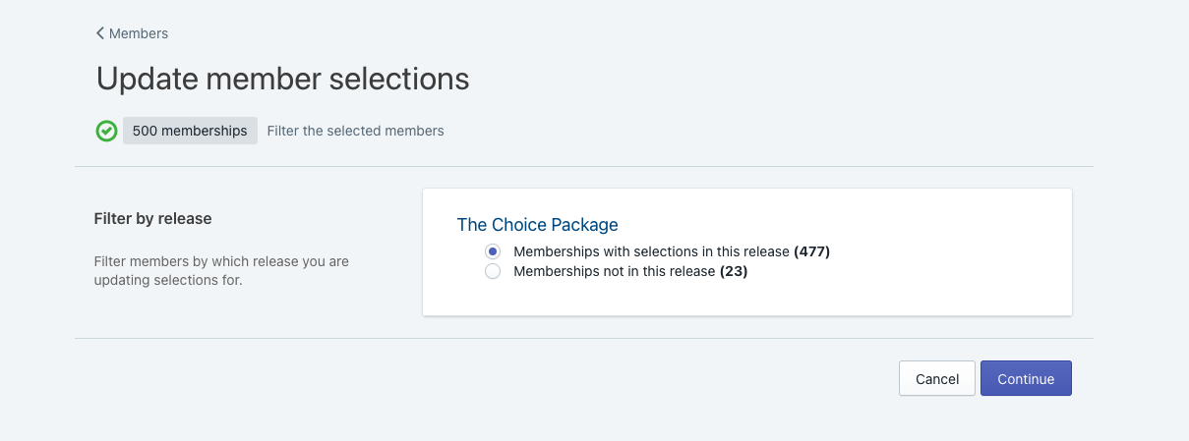Click the (23) membership count

[734, 271]
